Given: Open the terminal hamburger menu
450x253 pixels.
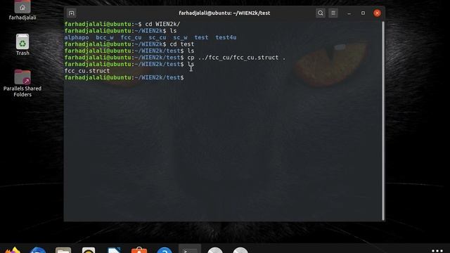Looking at the screenshot, I should 333,13.
